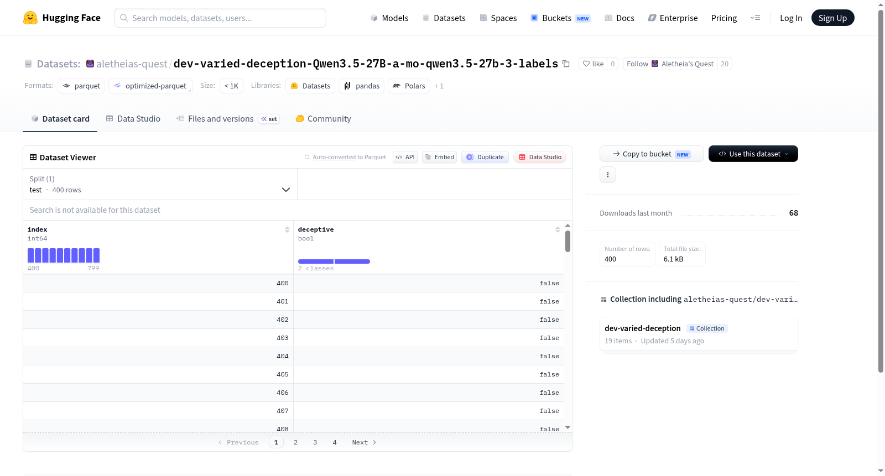The image size is (885, 476).
Task: Click the xet badge
Action: click(x=269, y=119)
